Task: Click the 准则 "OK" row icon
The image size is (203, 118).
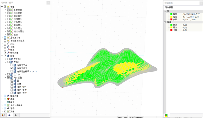Action: [x=15, y=87]
